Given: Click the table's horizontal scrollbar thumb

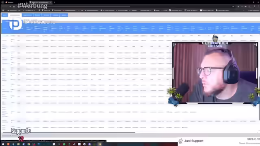Looking at the screenshot, I should coord(69,132).
